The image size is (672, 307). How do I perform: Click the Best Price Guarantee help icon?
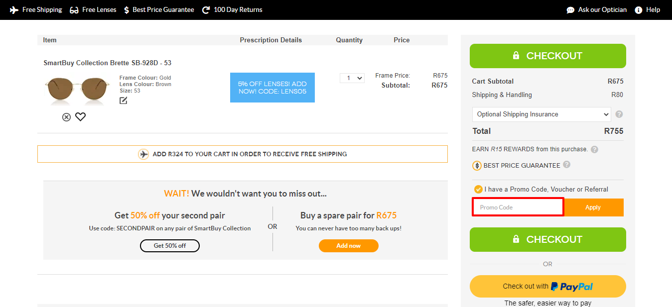pyautogui.click(x=566, y=165)
